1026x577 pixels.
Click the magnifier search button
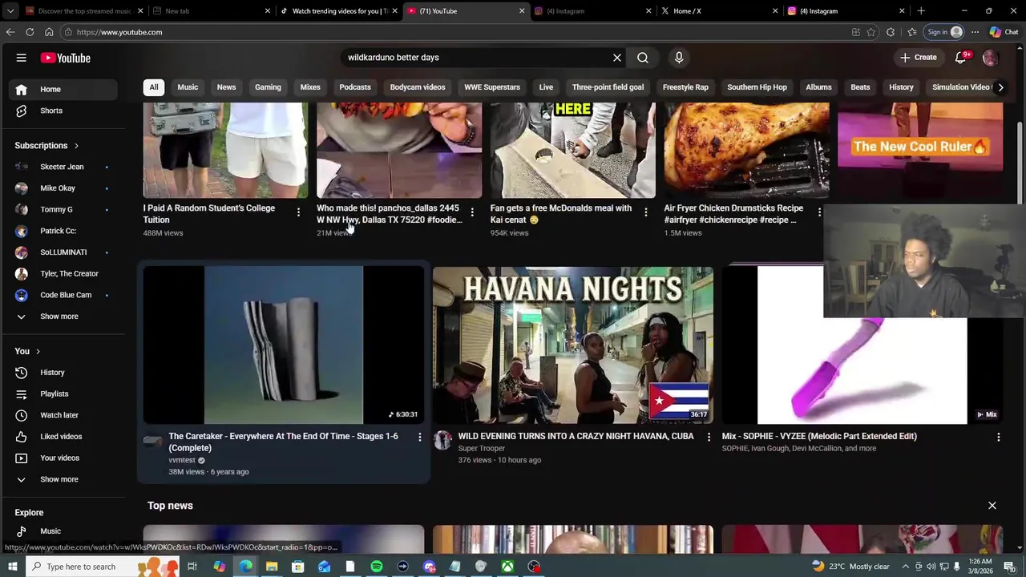643,58
